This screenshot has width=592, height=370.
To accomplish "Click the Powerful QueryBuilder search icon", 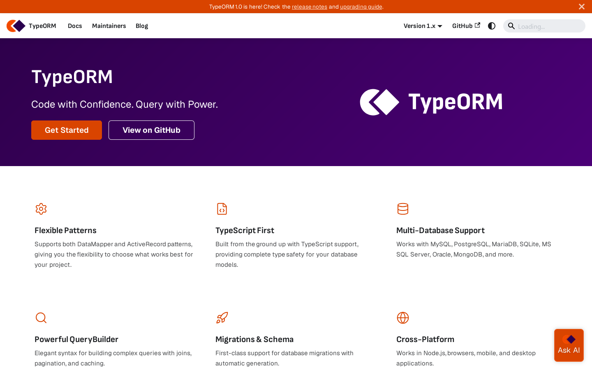I will [41, 318].
